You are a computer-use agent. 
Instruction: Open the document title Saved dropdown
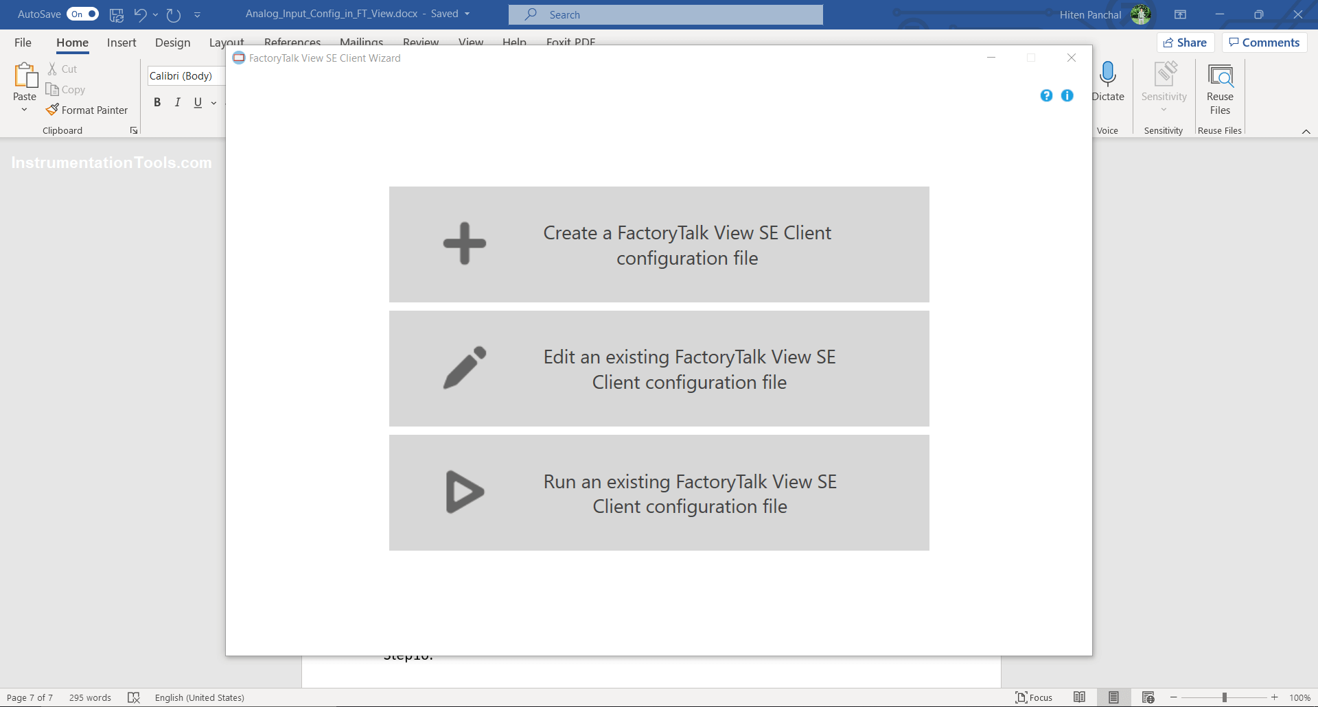[467, 14]
